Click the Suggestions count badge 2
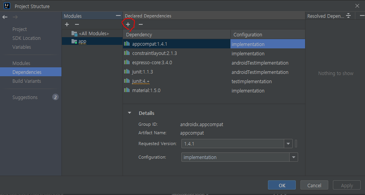365x195 pixels. (x=55, y=97)
